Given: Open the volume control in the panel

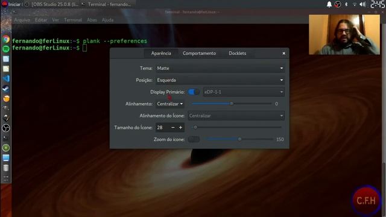Looking at the screenshot, I should [x=362, y=4].
